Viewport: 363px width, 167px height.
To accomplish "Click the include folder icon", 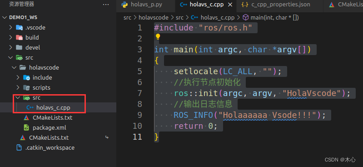I will pos(26,78).
